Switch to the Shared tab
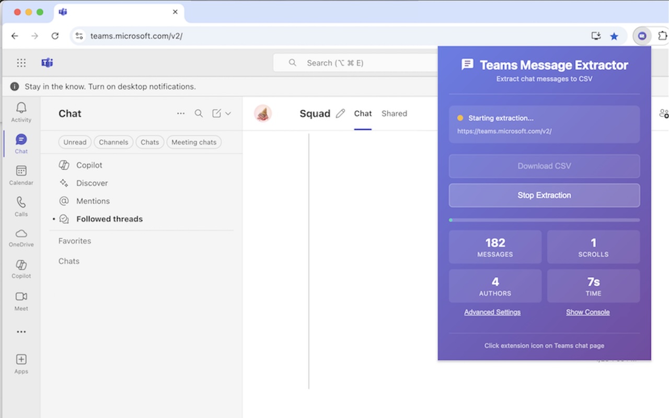This screenshot has height=418, width=669. coord(394,113)
